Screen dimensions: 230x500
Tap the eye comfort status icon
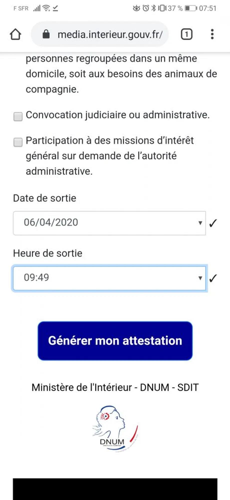[x=136, y=8]
